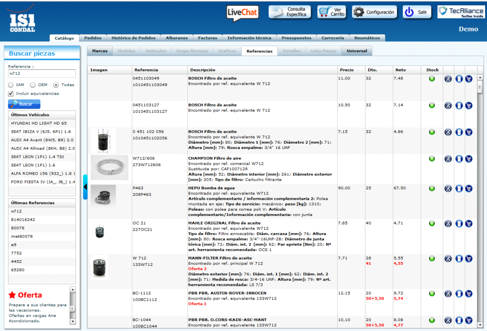Open tools icon for BOSCH 0451103127
Screen dimensions: 487x331
click(448, 106)
